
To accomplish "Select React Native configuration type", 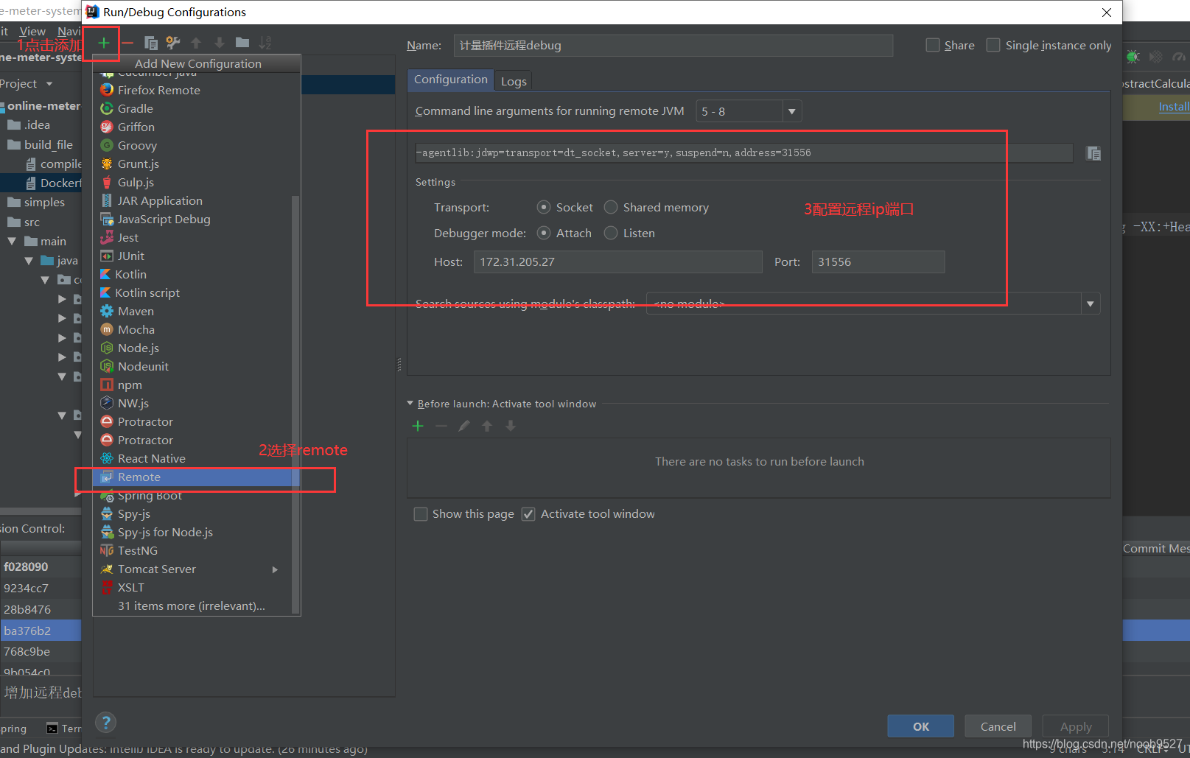I will [x=193, y=458].
